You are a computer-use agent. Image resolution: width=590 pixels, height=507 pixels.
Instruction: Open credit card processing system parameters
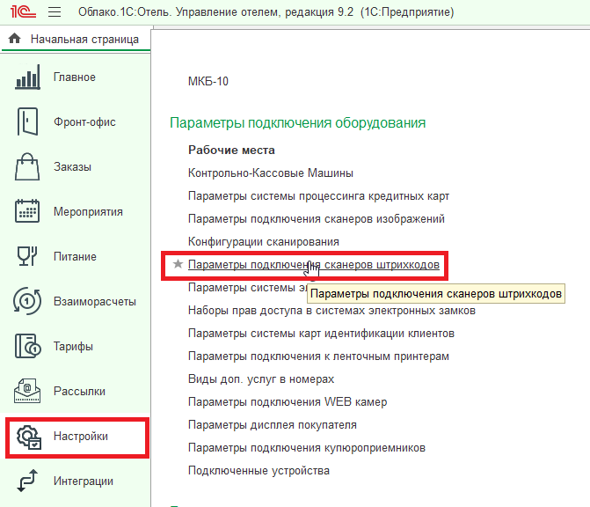(318, 196)
